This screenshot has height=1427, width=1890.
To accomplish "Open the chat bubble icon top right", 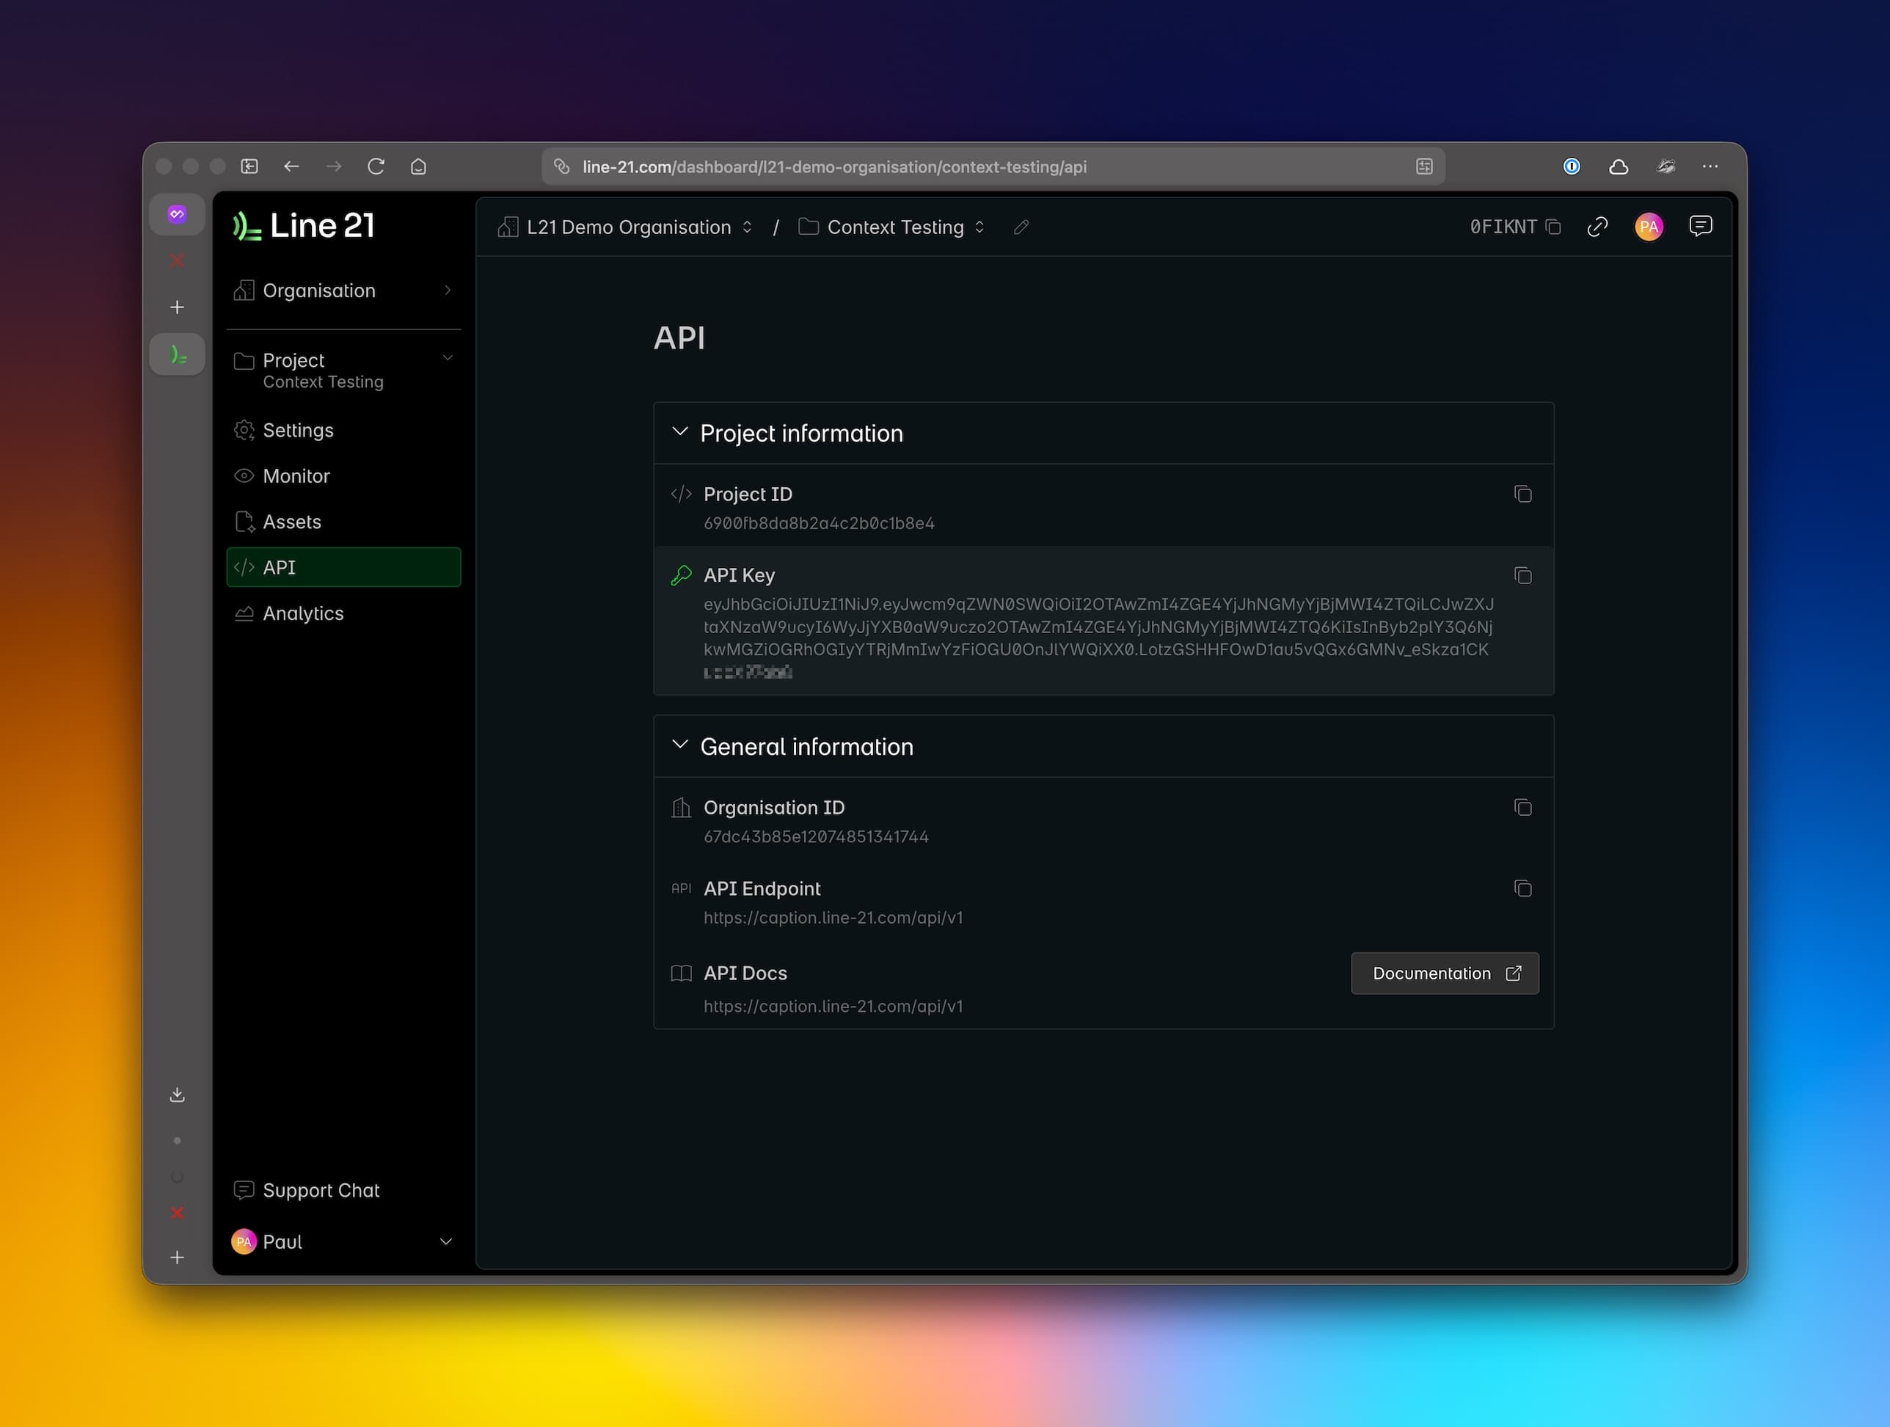I will pyautogui.click(x=1700, y=225).
